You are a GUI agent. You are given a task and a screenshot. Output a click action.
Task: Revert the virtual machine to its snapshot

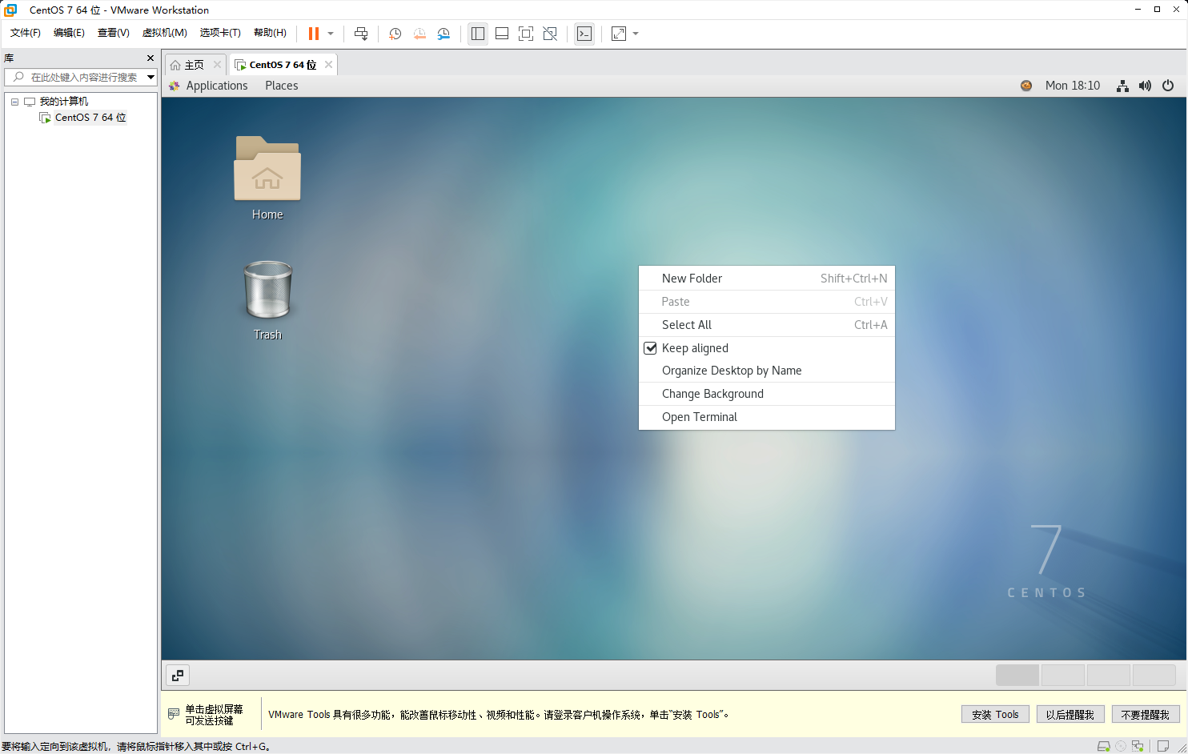[419, 34]
